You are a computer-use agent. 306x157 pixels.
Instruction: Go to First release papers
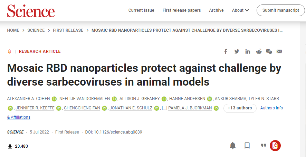click(182, 10)
